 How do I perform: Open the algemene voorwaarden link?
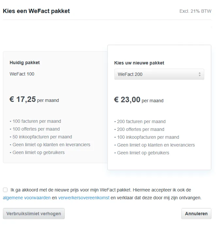point(27,198)
